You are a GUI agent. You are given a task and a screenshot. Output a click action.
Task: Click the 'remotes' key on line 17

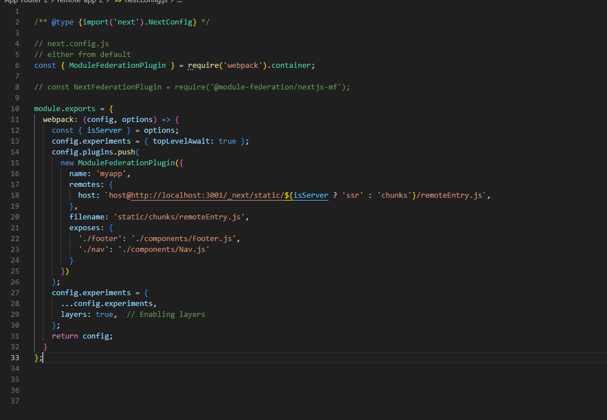click(x=84, y=185)
